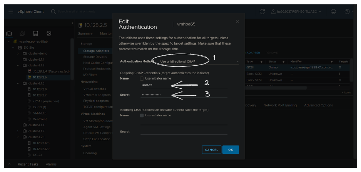Click the outgoing CHAP name field user-12
The width and height of the screenshot is (361, 172).
tap(184, 85)
